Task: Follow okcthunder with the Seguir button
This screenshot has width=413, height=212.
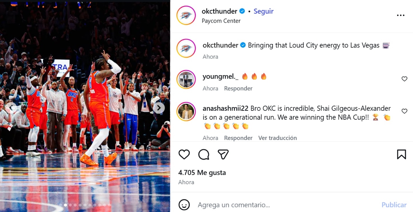Action: point(264,11)
